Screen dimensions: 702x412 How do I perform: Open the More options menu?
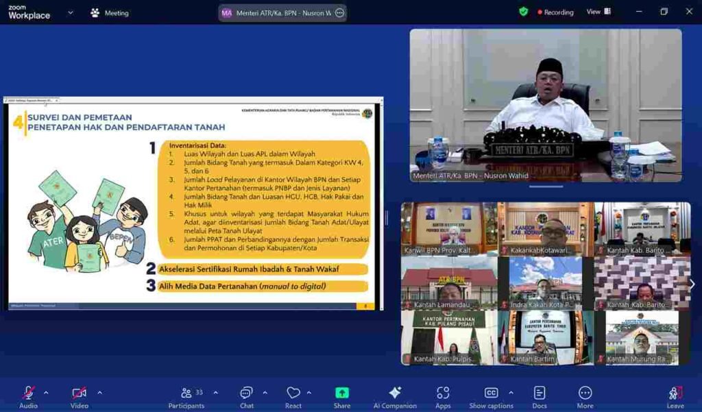tap(585, 396)
